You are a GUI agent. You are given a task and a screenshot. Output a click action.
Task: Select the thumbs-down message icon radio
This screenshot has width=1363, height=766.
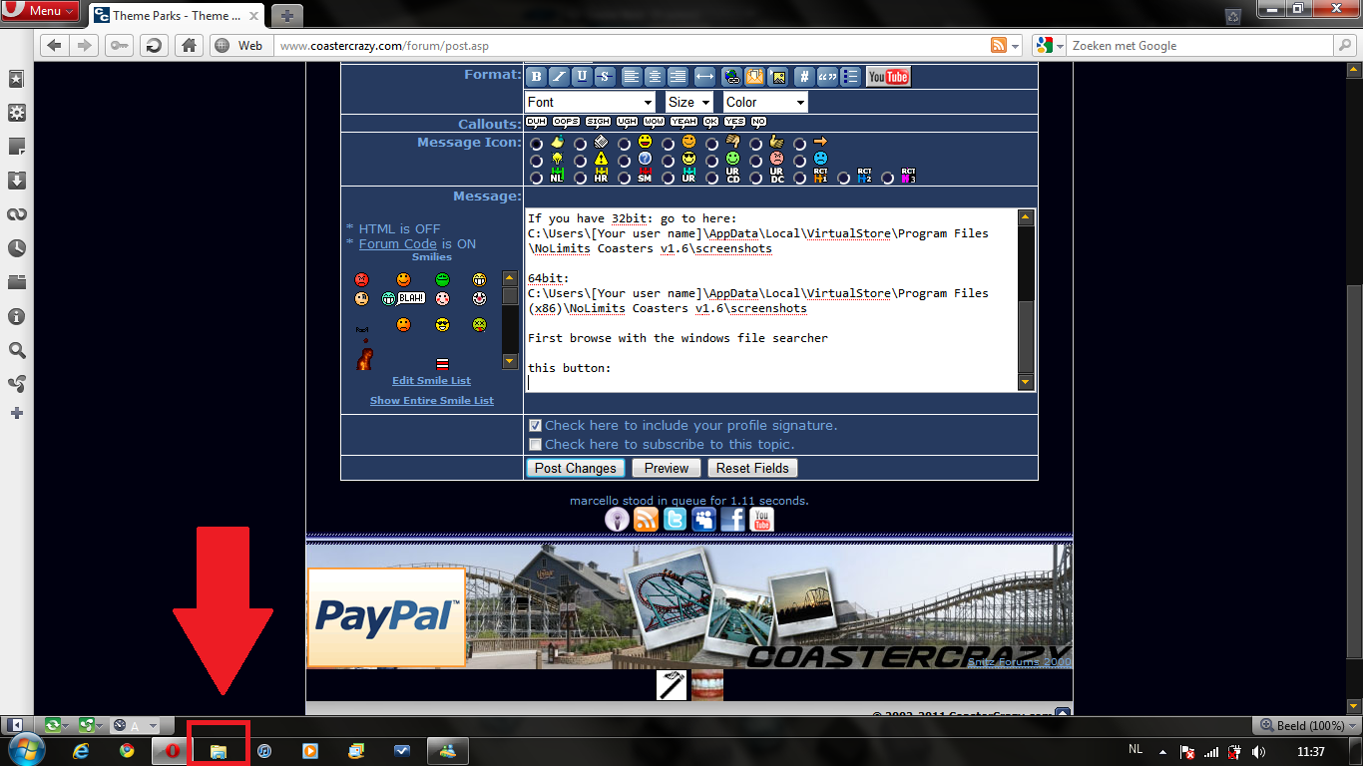(x=712, y=144)
